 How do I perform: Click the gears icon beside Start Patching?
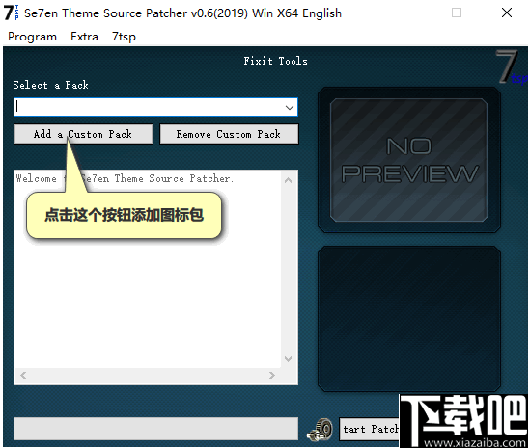pos(321,430)
